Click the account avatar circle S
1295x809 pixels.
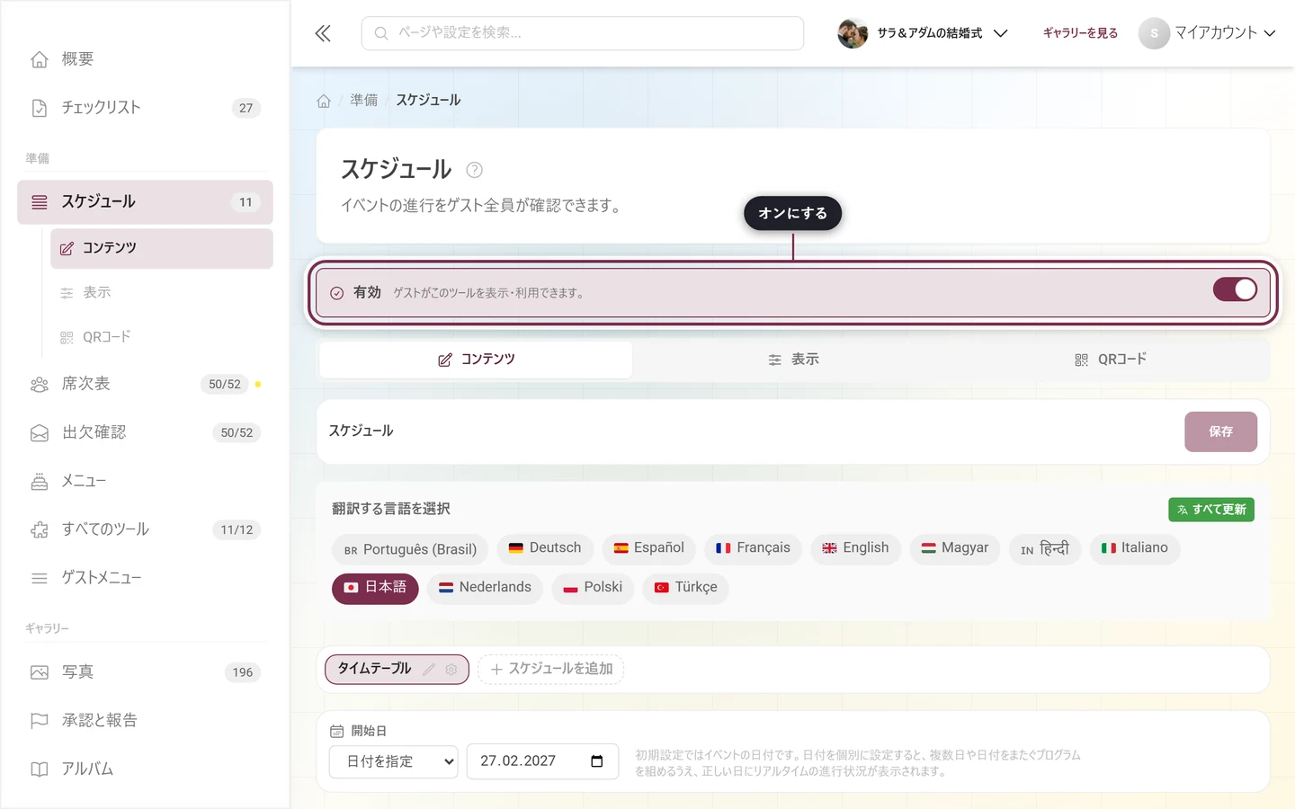[x=1154, y=33]
